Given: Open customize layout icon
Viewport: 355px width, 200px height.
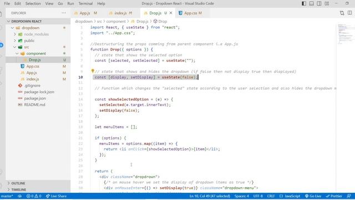Looking at the screenshot, I should pyautogui.click(x=327, y=3).
